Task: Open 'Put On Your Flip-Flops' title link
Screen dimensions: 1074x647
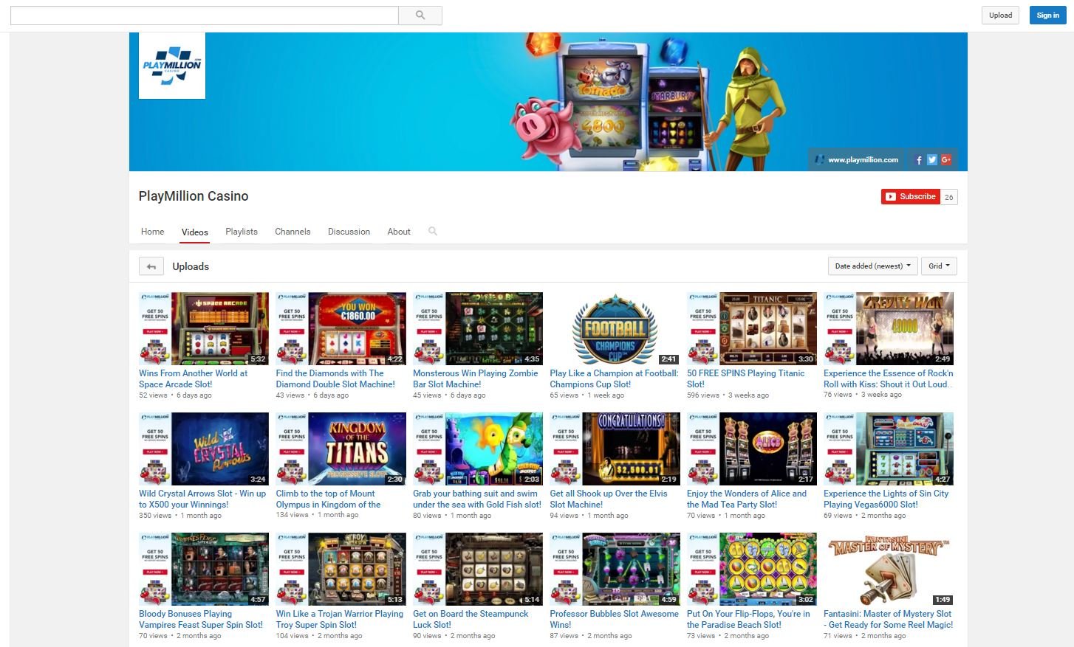Action: [748, 620]
